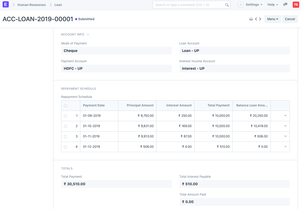The height and width of the screenshot is (209, 301).
Task: Expand row 4's dropdown arrow in schedule
Action: [285, 147]
